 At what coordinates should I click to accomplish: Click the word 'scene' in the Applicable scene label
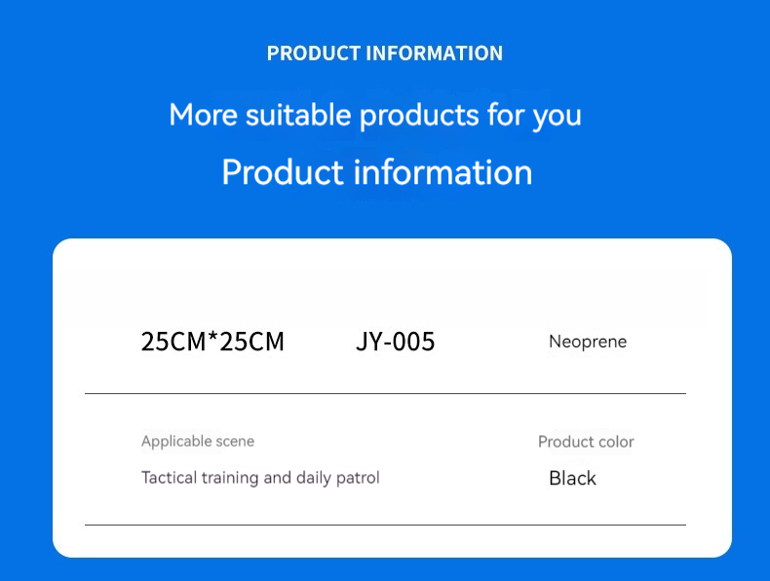coord(234,442)
